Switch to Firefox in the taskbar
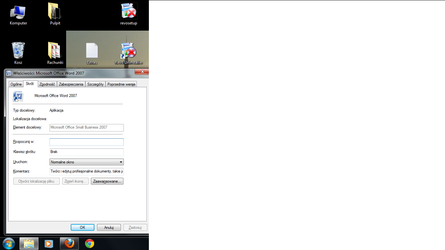The height and width of the screenshot is (250, 445). [69, 243]
